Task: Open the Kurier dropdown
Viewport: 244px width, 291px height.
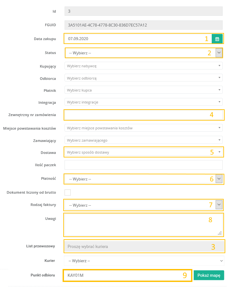Action: point(144,261)
